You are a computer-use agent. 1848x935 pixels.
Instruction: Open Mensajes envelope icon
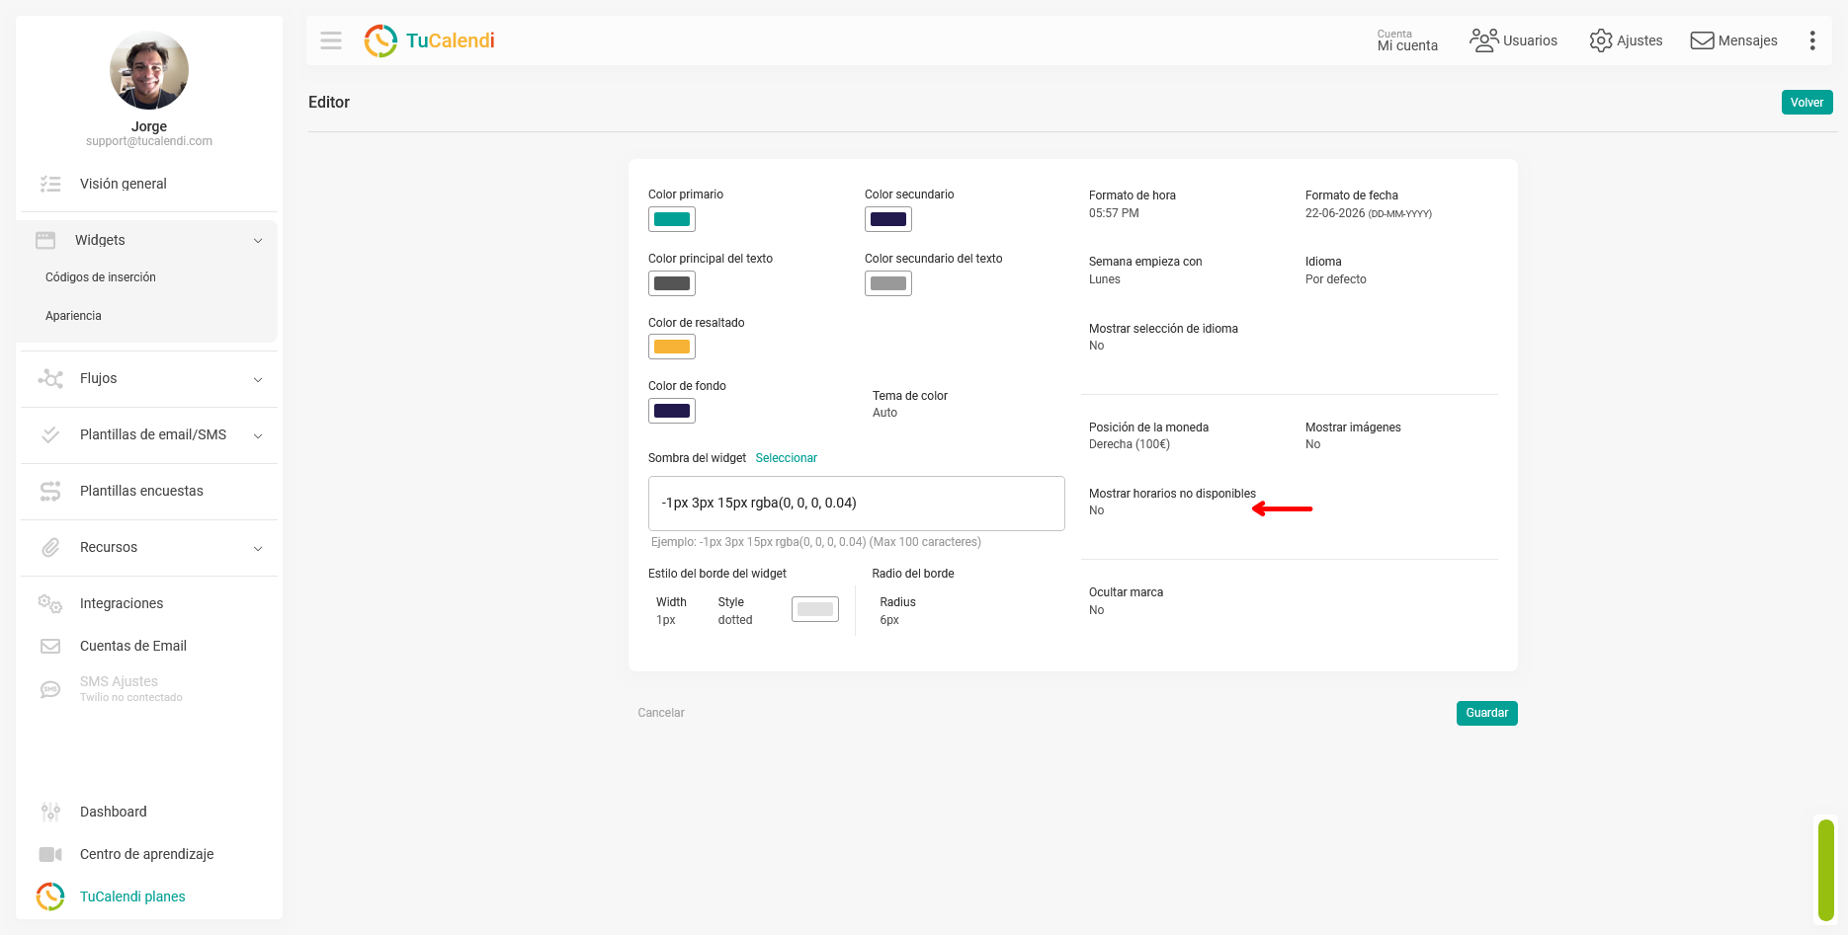[x=1702, y=40]
